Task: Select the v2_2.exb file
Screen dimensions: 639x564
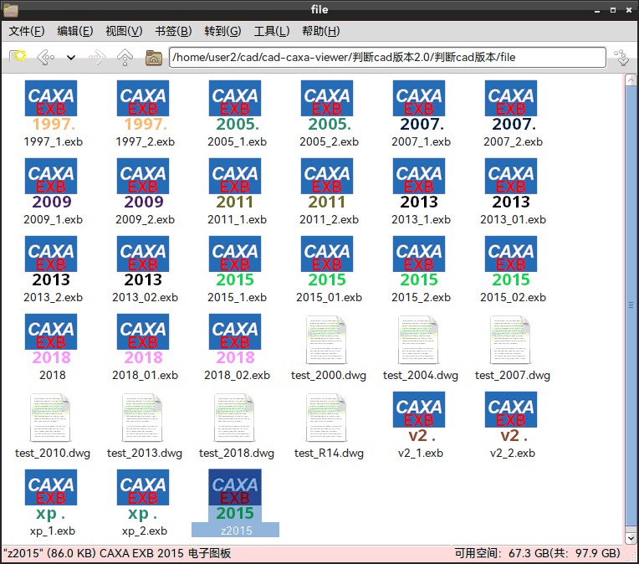Action: pyautogui.click(x=511, y=418)
